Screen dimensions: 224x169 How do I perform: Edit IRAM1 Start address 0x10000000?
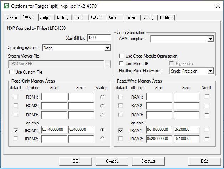tap(159, 130)
